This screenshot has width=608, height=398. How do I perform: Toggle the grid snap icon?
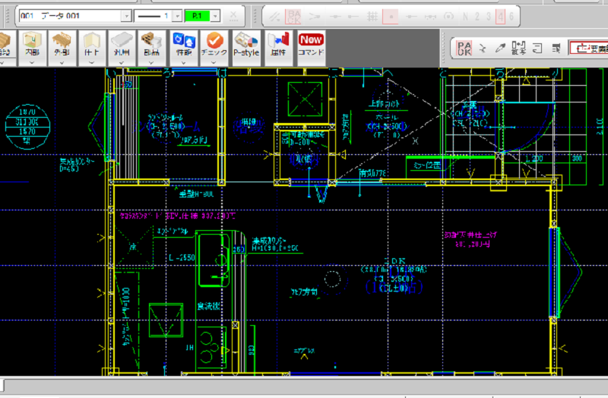(x=372, y=16)
